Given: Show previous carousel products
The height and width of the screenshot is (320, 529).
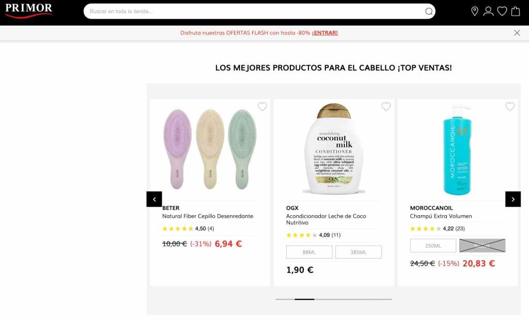Looking at the screenshot, I should click(x=154, y=199).
